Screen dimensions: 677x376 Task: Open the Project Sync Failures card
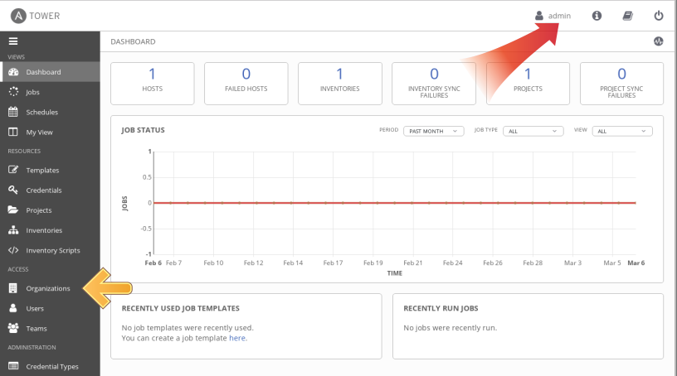[621, 84]
